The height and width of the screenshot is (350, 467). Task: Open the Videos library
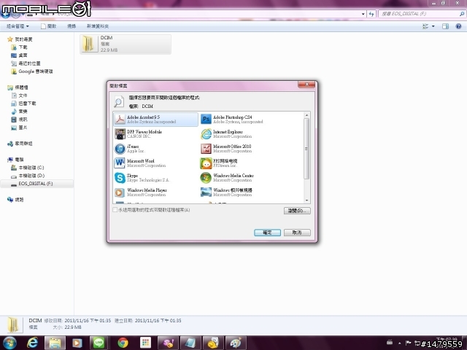pyautogui.click(x=20, y=120)
